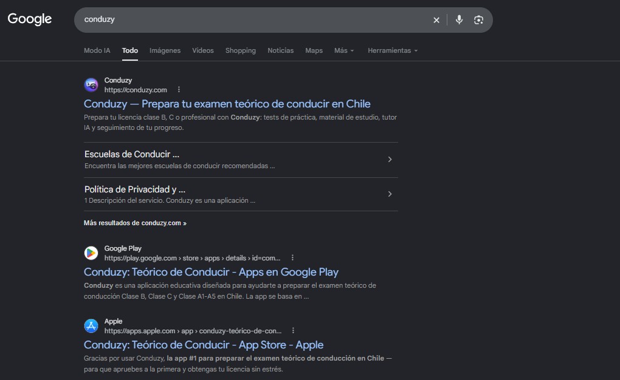This screenshot has height=380, width=620.
Task: Open Conduzy App Store - Apple result
Action: point(204,345)
